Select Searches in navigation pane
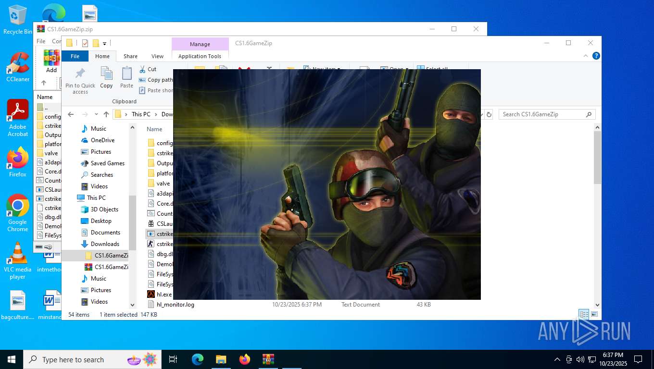This screenshot has height=369, width=654. tap(101, 175)
